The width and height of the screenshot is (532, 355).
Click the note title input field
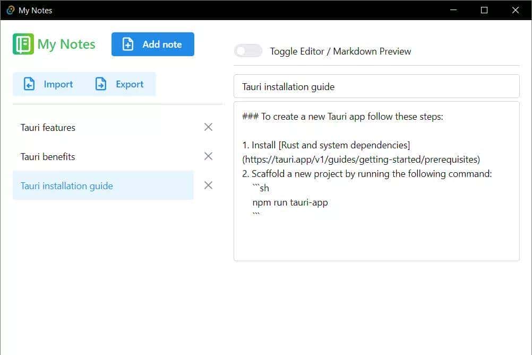376,86
